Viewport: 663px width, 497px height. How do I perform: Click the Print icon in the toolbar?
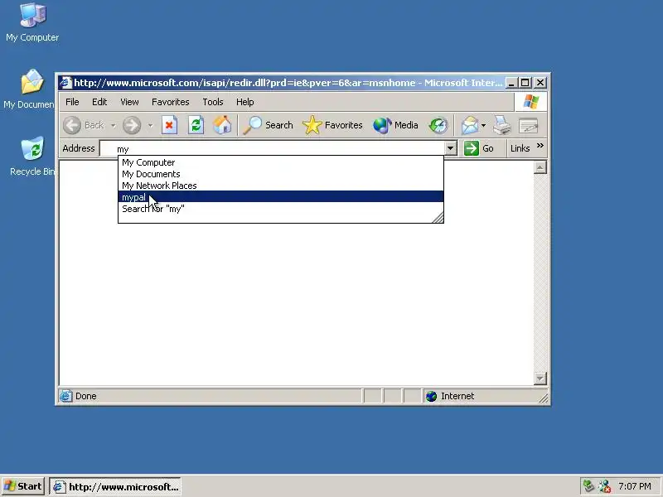[x=502, y=125]
